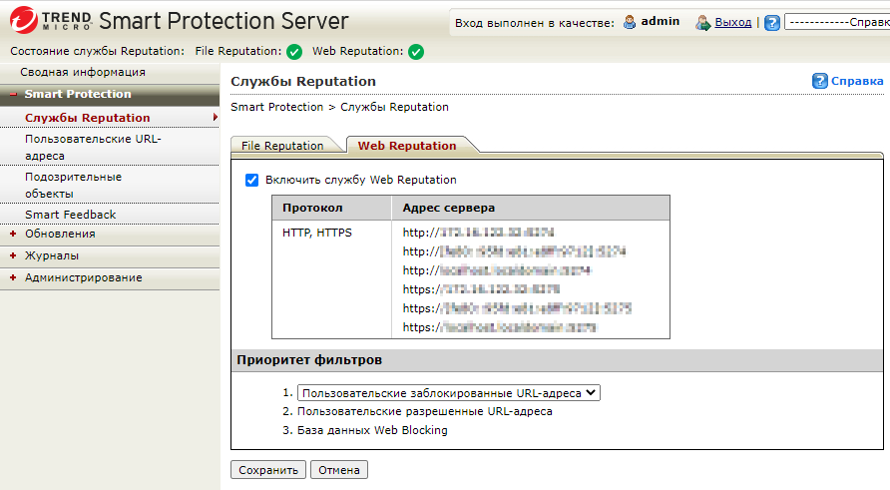Click the admin user icon

click(629, 22)
